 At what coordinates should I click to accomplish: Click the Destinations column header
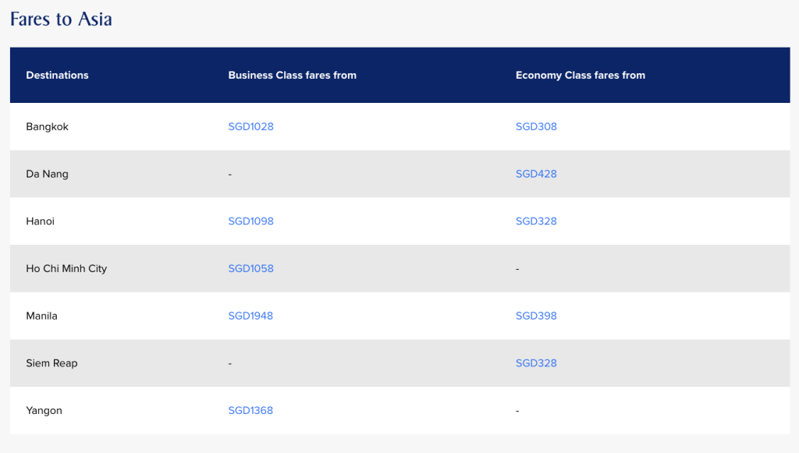57,76
